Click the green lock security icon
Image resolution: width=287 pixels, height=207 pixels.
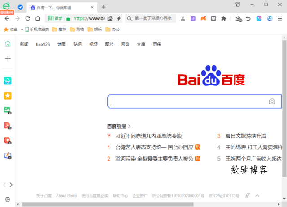tap(68, 18)
